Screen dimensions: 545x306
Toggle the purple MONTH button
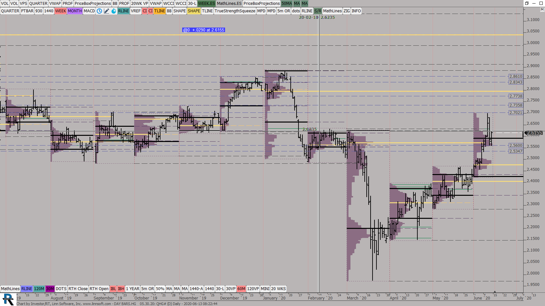(75, 11)
